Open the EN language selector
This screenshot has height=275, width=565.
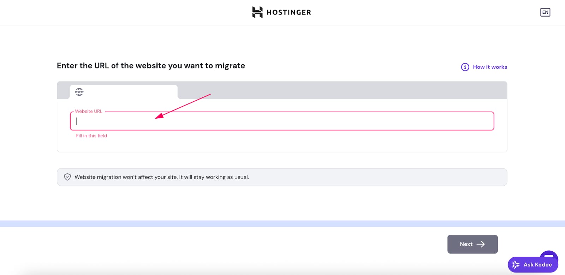(x=545, y=12)
